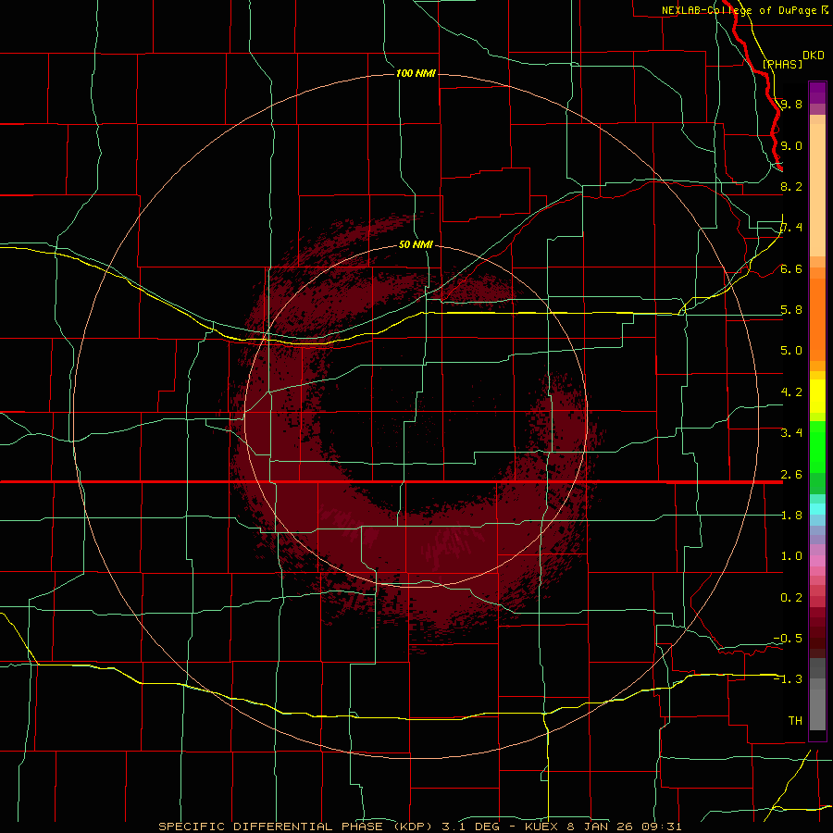Pick the cyan band of the color scale
This screenshot has height=833, width=833.
(x=817, y=509)
